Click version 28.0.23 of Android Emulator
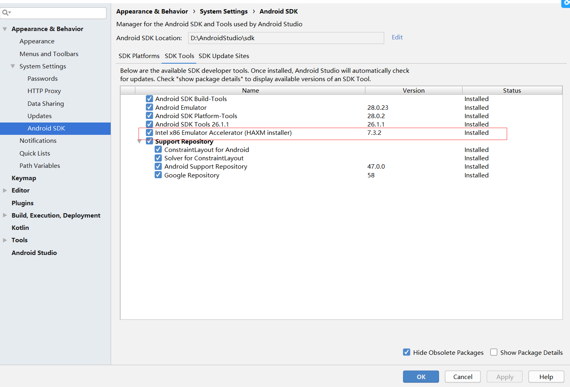Viewport: 570px width, 387px height. (378, 108)
